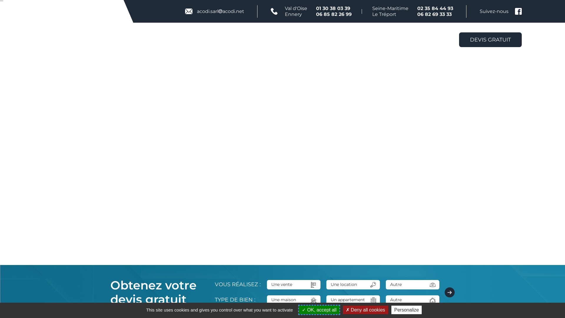Click the building icon on Un appartement
This screenshot has height=318, width=565.
click(x=373, y=300)
